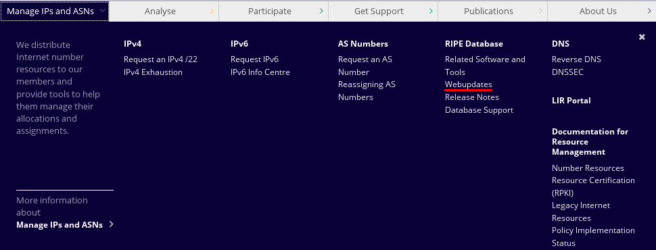Click the About Us chevron arrow
This screenshot has width=656, height=250.
[649, 11]
